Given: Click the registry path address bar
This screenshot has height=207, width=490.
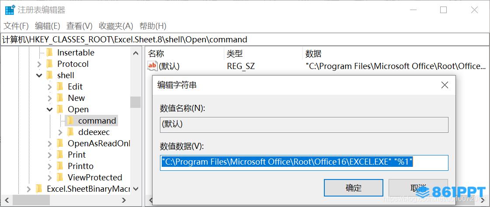Looking at the screenshot, I should coord(245,40).
